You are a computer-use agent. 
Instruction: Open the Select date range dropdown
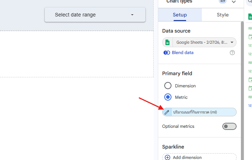point(95,15)
